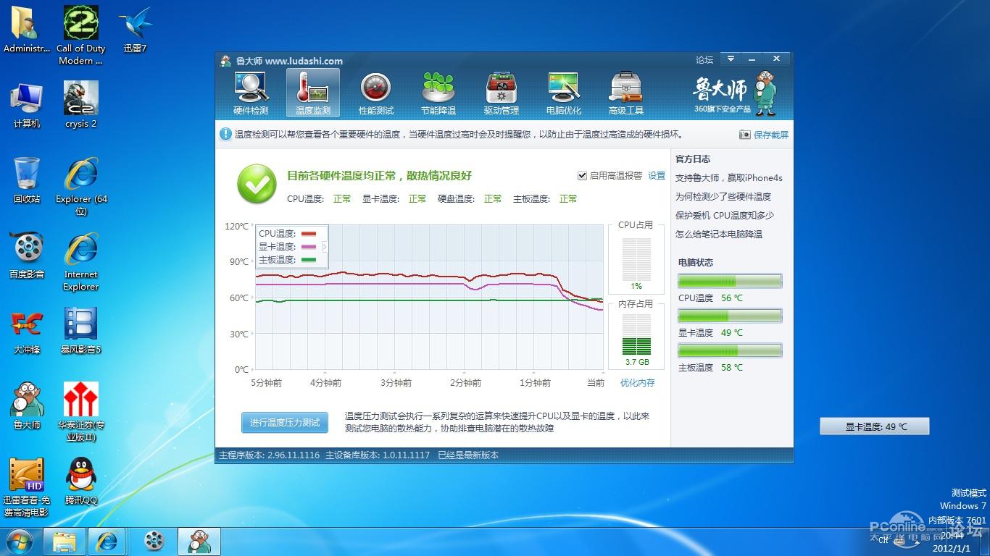
Task: Open the 电脑优化 PC optimization tab
Action: pos(564,93)
